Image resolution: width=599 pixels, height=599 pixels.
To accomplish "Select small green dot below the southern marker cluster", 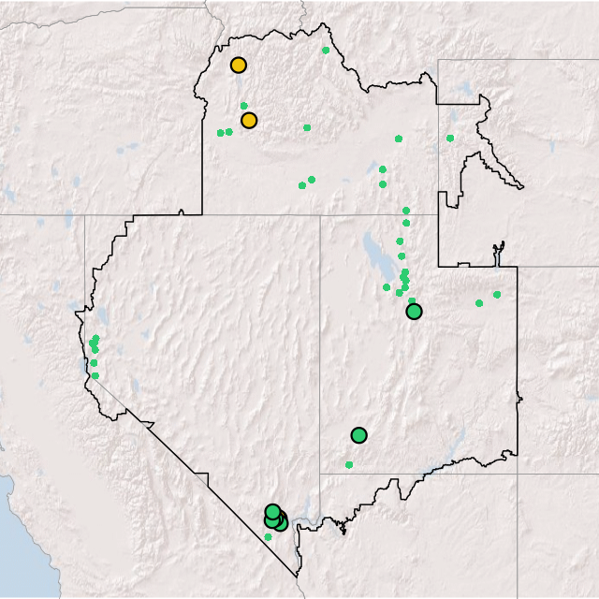I will pyautogui.click(x=268, y=536).
